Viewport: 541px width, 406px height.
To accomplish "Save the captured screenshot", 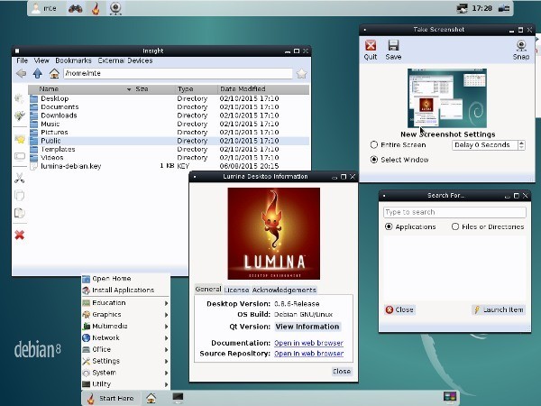I will pos(393,51).
